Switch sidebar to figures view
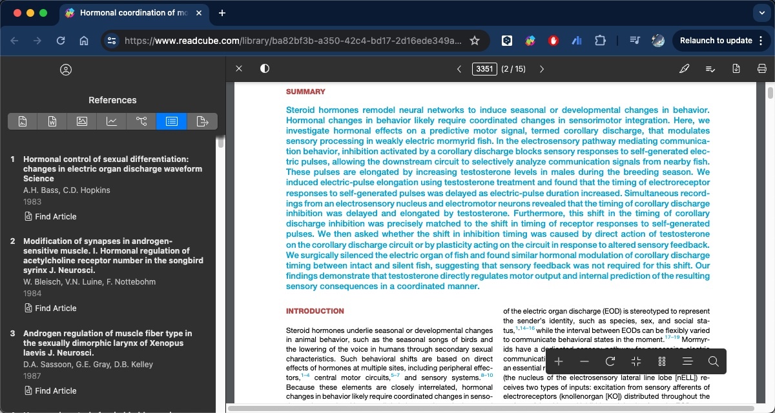Screen dimensions: 775x413 82,121
